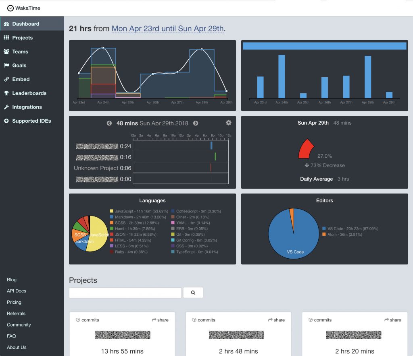Click the Apr 26th point on line chart

153,74
